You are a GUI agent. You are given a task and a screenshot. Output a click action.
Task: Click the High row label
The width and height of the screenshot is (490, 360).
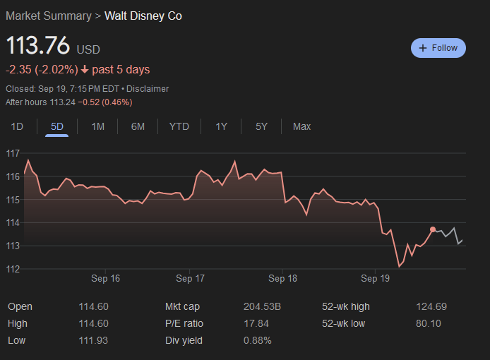[18, 323]
